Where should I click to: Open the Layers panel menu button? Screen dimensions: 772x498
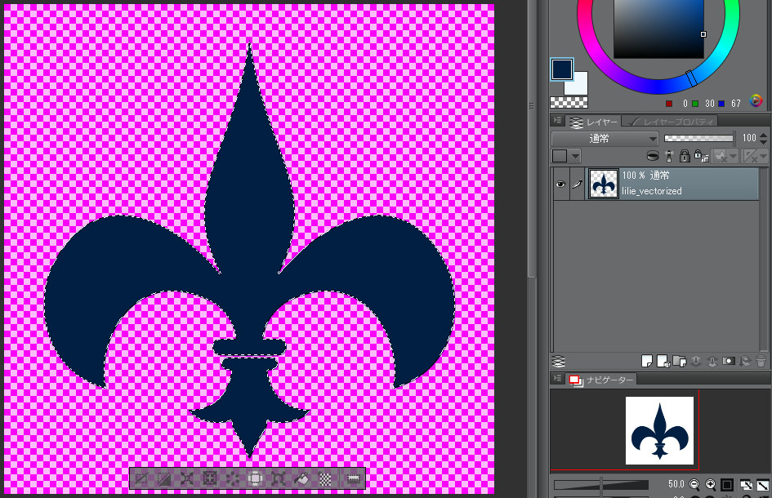tap(559, 121)
